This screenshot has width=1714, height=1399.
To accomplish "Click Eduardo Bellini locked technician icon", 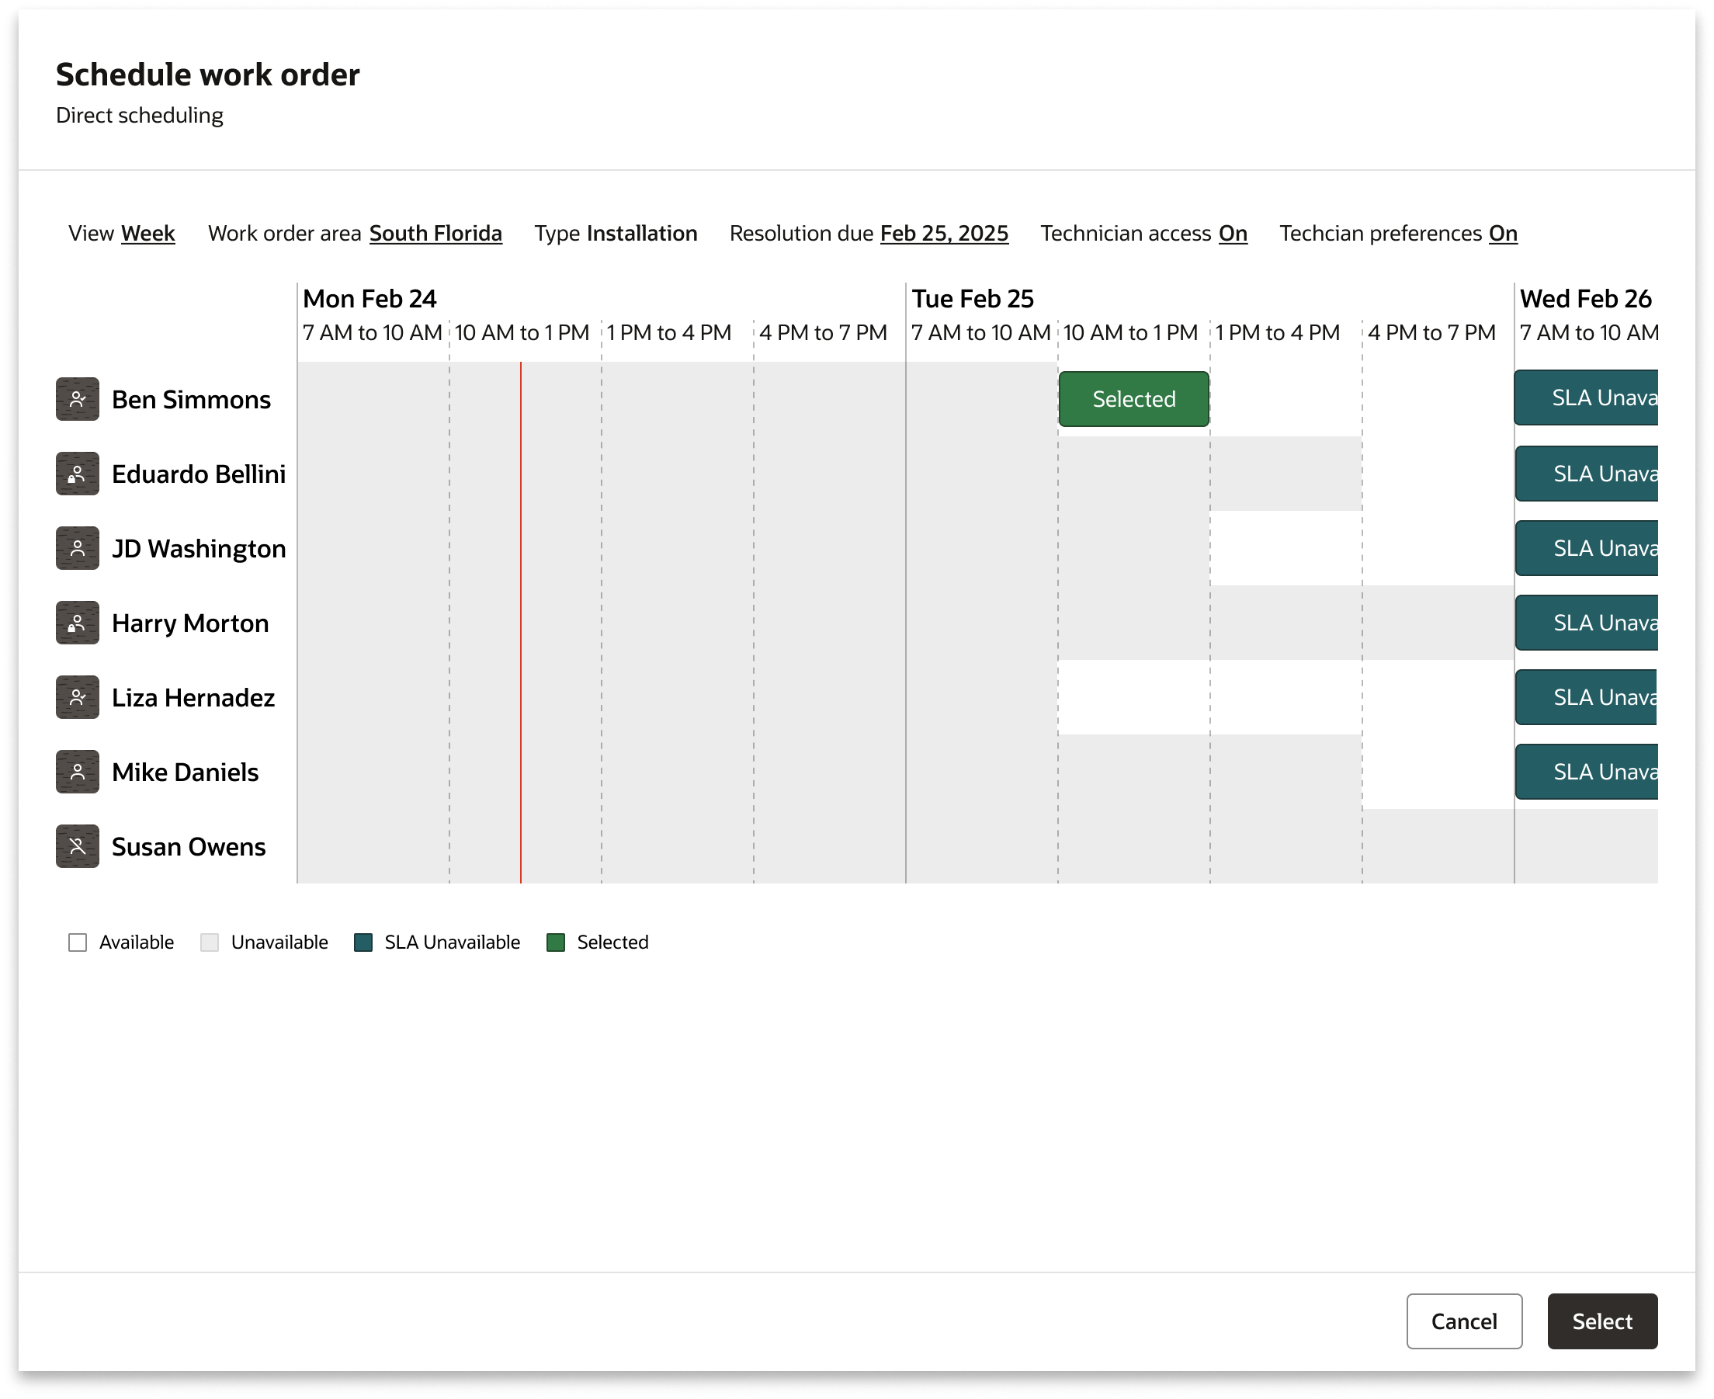I will tap(78, 474).
